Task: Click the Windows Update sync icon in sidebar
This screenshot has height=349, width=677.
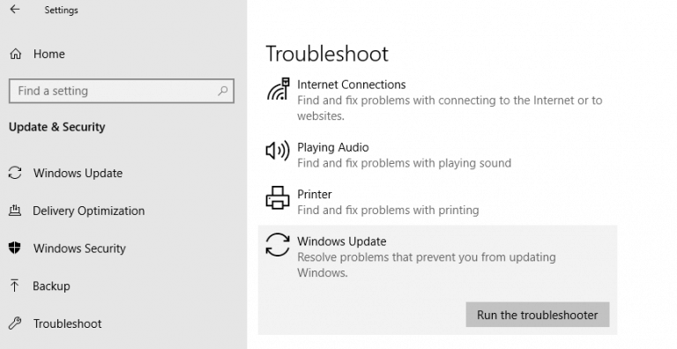Action: pyautogui.click(x=15, y=173)
